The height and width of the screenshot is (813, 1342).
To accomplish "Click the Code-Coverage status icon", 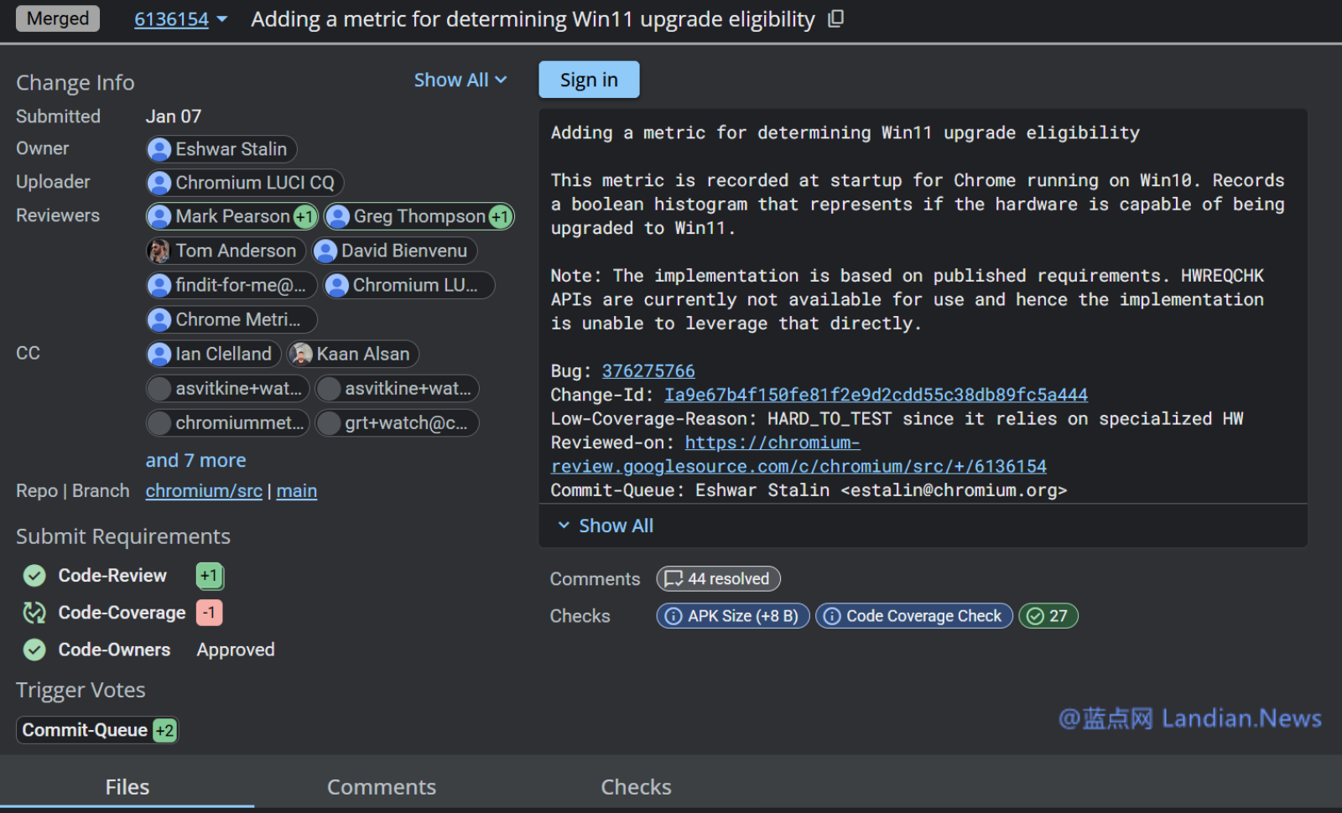I will 34,613.
